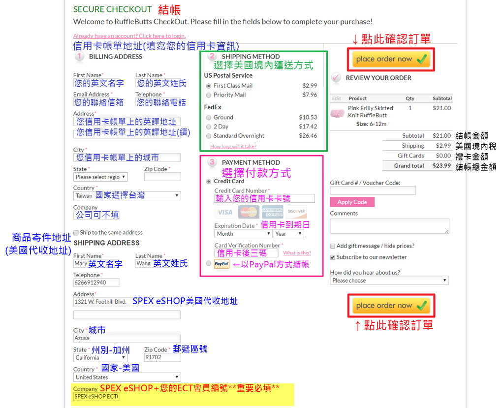
Task: Open What is this CVV link
Action: coord(297,253)
